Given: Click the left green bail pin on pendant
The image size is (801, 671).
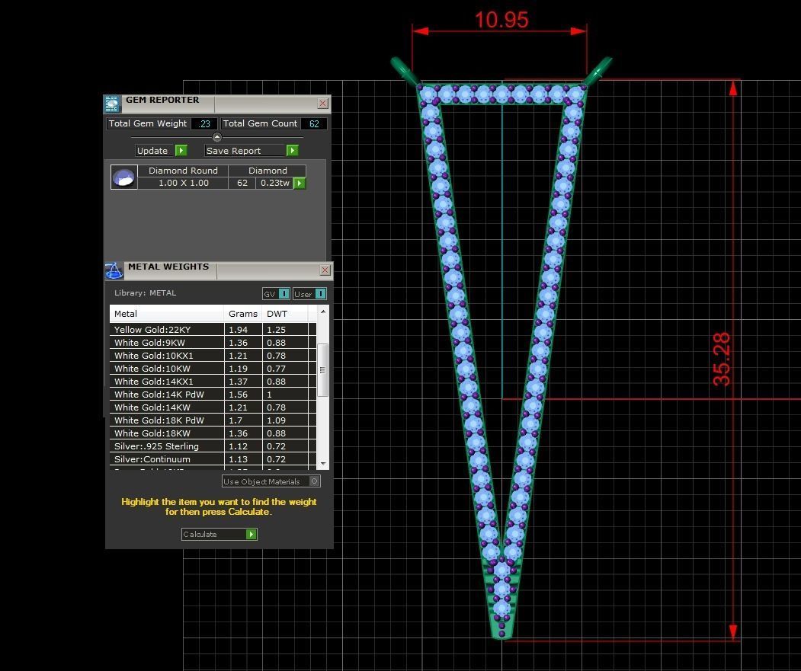Looking at the screenshot, I should click(405, 71).
